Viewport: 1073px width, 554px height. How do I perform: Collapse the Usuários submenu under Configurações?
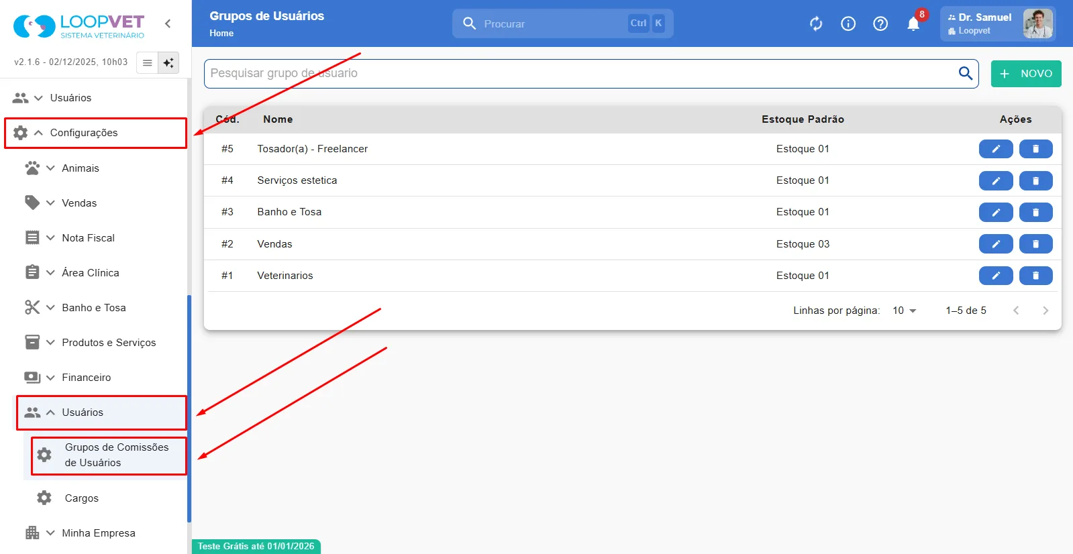pyautogui.click(x=50, y=412)
